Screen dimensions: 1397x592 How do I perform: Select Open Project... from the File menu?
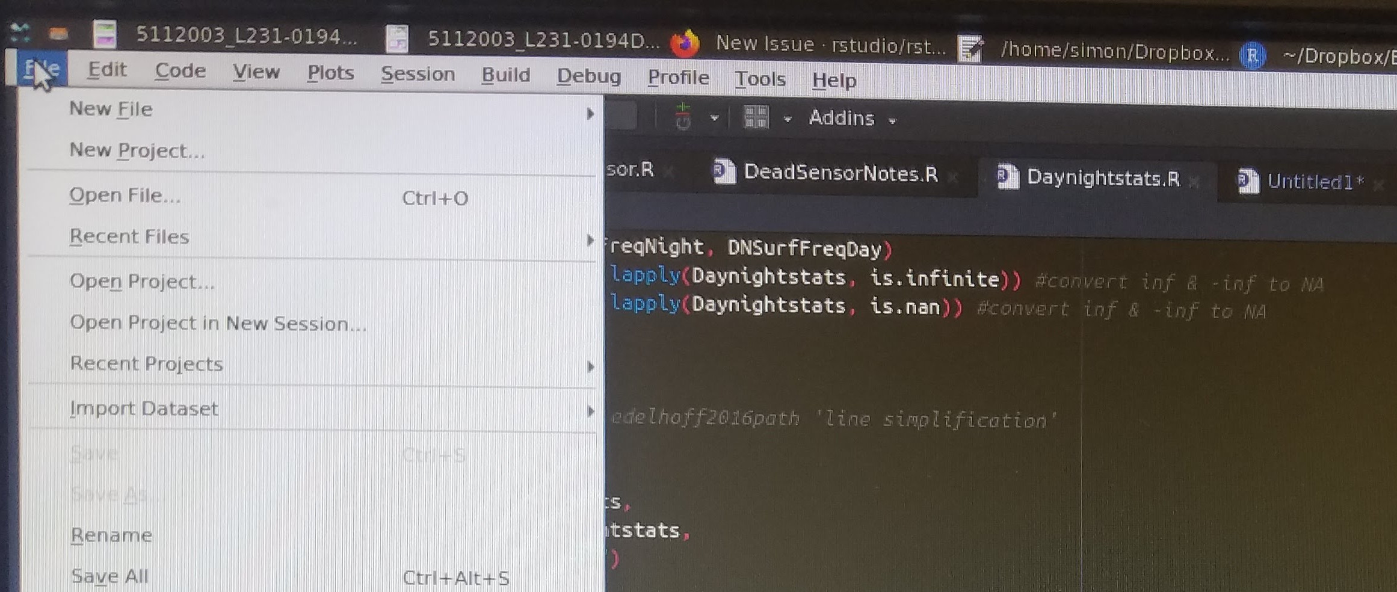point(143,281)
